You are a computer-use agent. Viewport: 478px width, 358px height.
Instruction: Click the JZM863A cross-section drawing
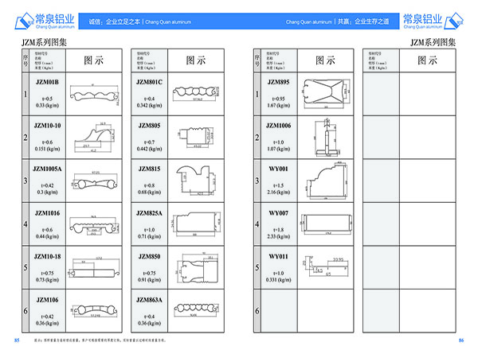[197, 310]
